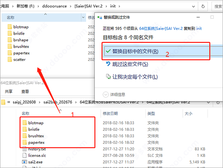The image size is (223, 168).
Task: Click 83 KB size of history.txt
Action: 200,149
